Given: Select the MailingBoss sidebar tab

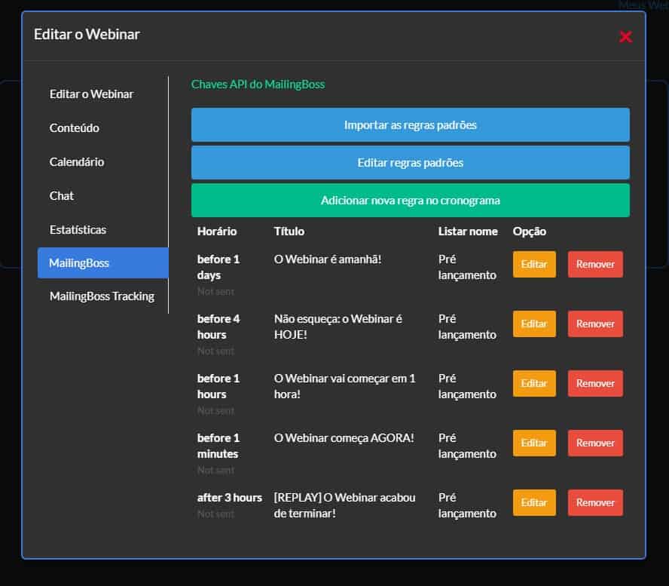Looking at the screenshot, I should (102, 263).
